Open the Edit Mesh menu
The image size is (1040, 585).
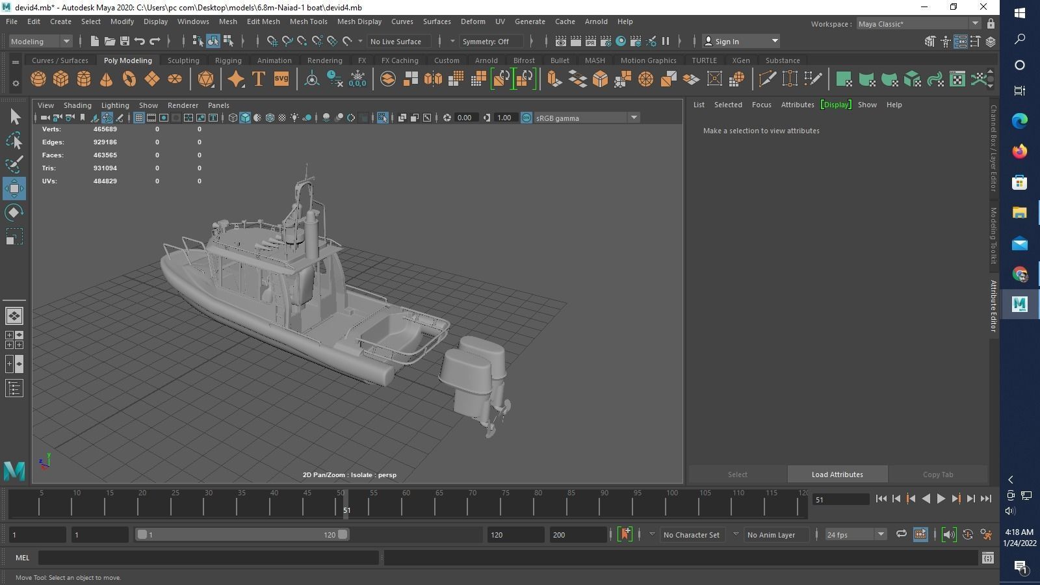tap(263, 21)
